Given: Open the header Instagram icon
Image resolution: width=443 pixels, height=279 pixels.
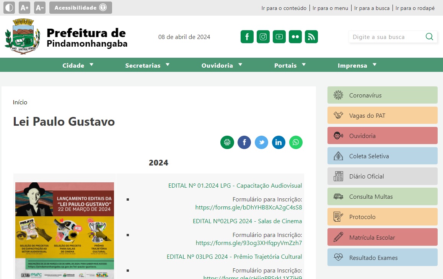Looking at the screenshot, I should point(263,37).
